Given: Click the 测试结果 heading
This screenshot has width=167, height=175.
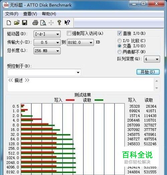Looking at the screenshot, I should 82,95.
